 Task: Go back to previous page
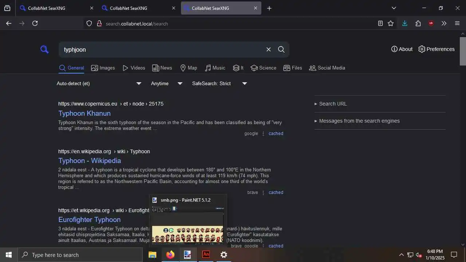[9, 23]
